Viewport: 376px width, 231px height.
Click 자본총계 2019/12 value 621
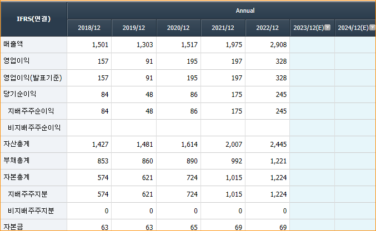tap(148, 178)
